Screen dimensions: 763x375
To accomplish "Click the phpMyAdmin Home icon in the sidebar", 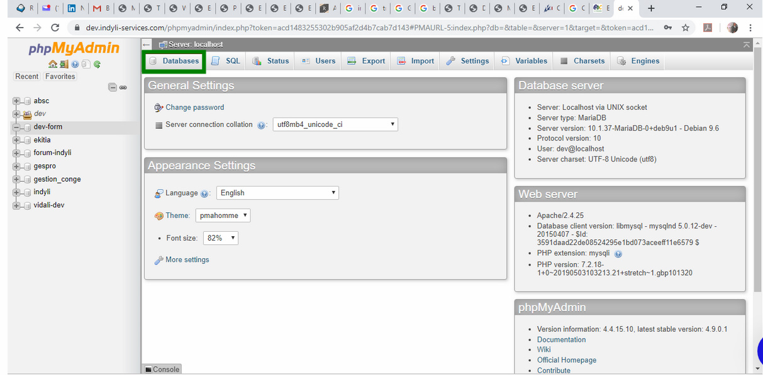I will coord(53,64).
